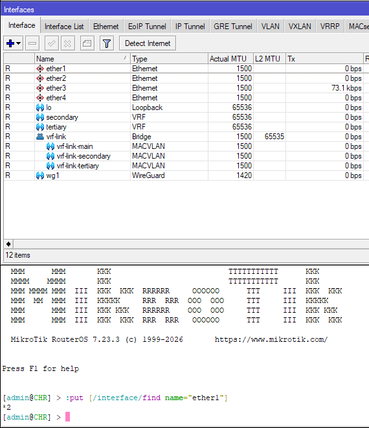The width and height of the screenshot is (369, 428).
Task: Select the vrf-link-secondary name text
Action: click(84, 156)
